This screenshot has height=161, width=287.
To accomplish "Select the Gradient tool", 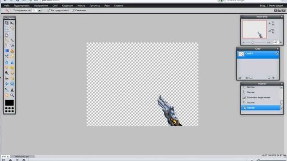I will point(7,51).
